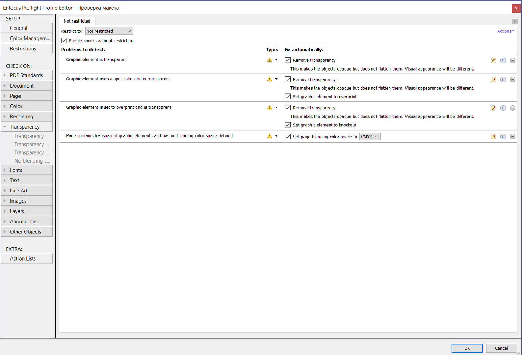Select the "Not restricted" tab

77,21
